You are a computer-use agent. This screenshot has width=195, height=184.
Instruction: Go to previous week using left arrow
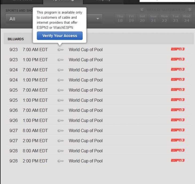tap(142, 10)
